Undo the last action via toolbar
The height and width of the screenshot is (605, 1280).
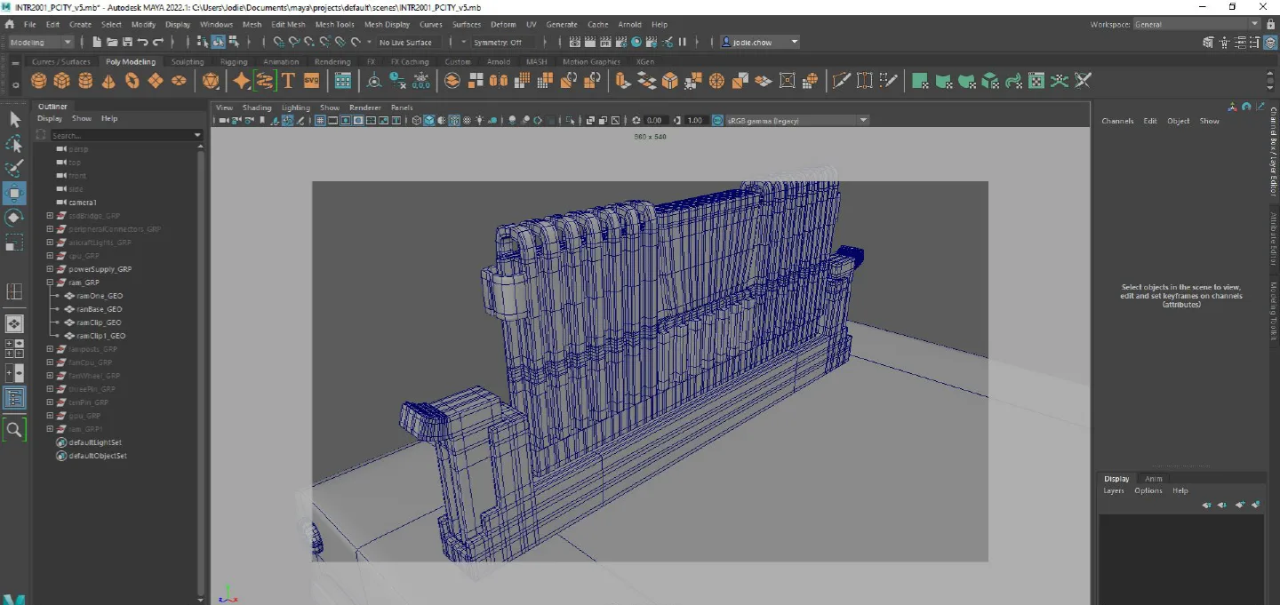pos(142,42)
